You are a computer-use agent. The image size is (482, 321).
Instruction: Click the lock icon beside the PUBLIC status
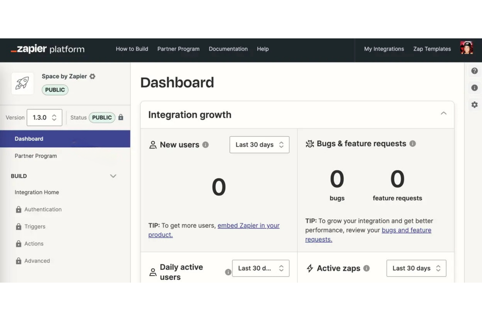click(121, 117)
